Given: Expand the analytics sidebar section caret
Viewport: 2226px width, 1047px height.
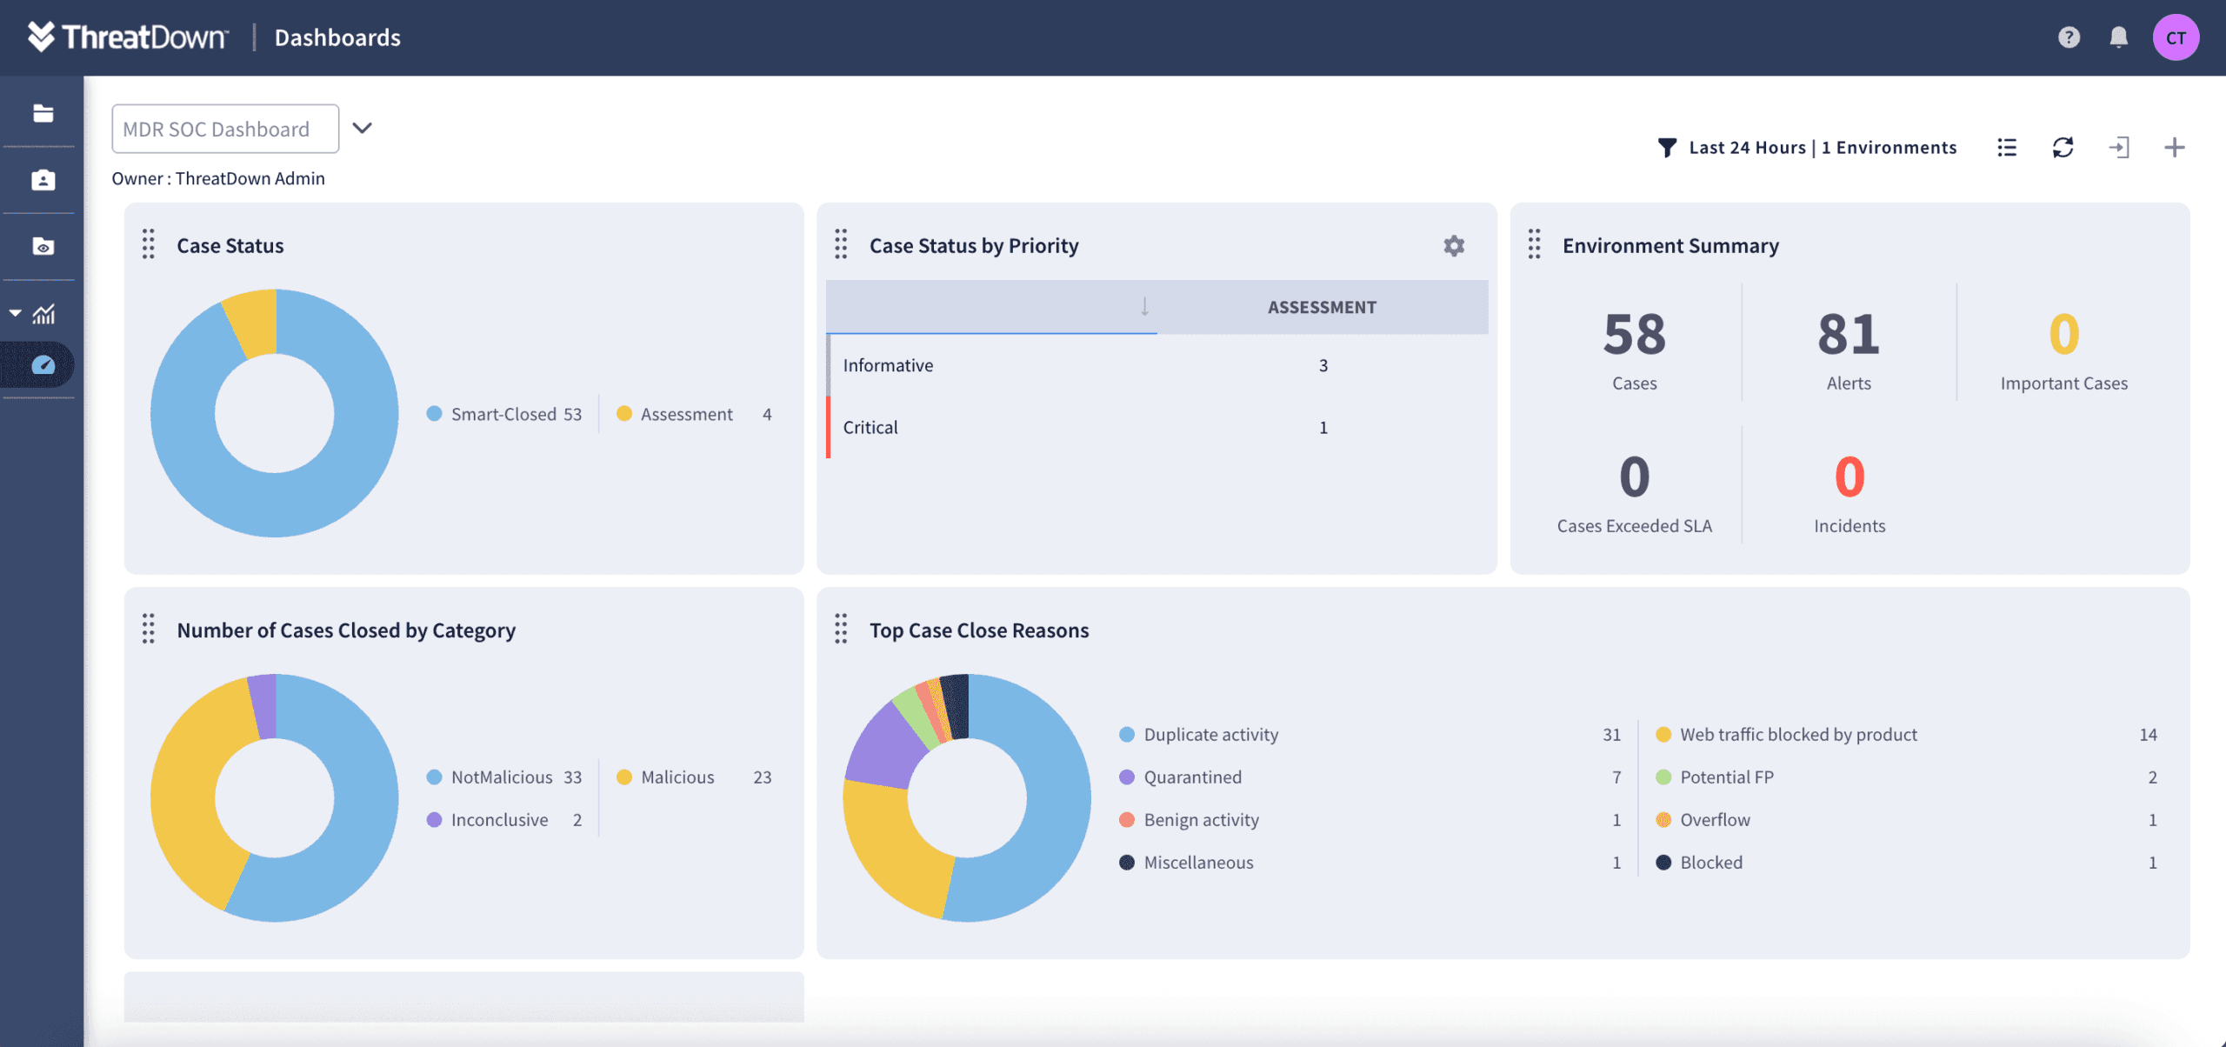Looking at the screenshot, I should click(x=16, y=313).
